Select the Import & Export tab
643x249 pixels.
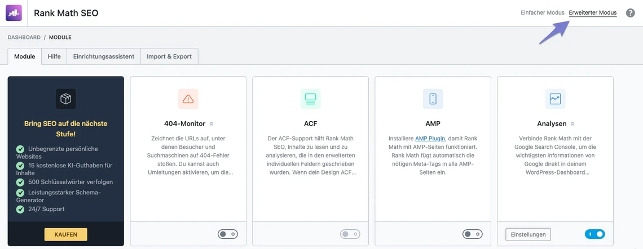click(169, 56)
